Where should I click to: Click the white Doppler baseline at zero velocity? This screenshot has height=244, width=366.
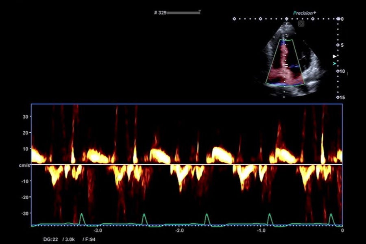click(187, 164)
